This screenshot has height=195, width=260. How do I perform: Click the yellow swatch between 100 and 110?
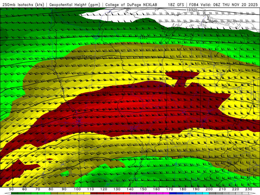[x=84, y=193]
